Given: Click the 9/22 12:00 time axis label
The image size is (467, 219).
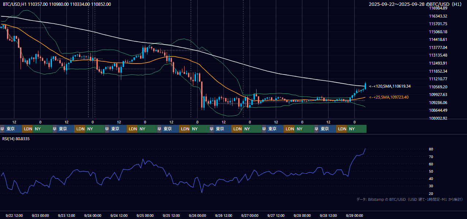Looking at the screenshot, I should click(x=14, y=216).
